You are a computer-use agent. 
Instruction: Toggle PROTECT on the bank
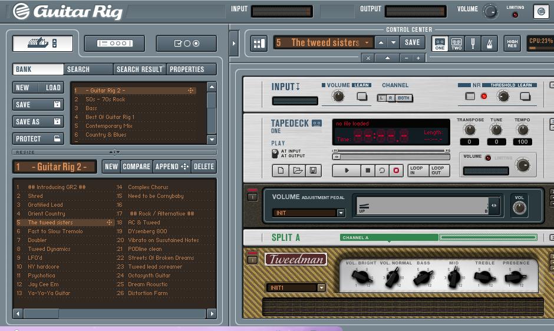38,138
